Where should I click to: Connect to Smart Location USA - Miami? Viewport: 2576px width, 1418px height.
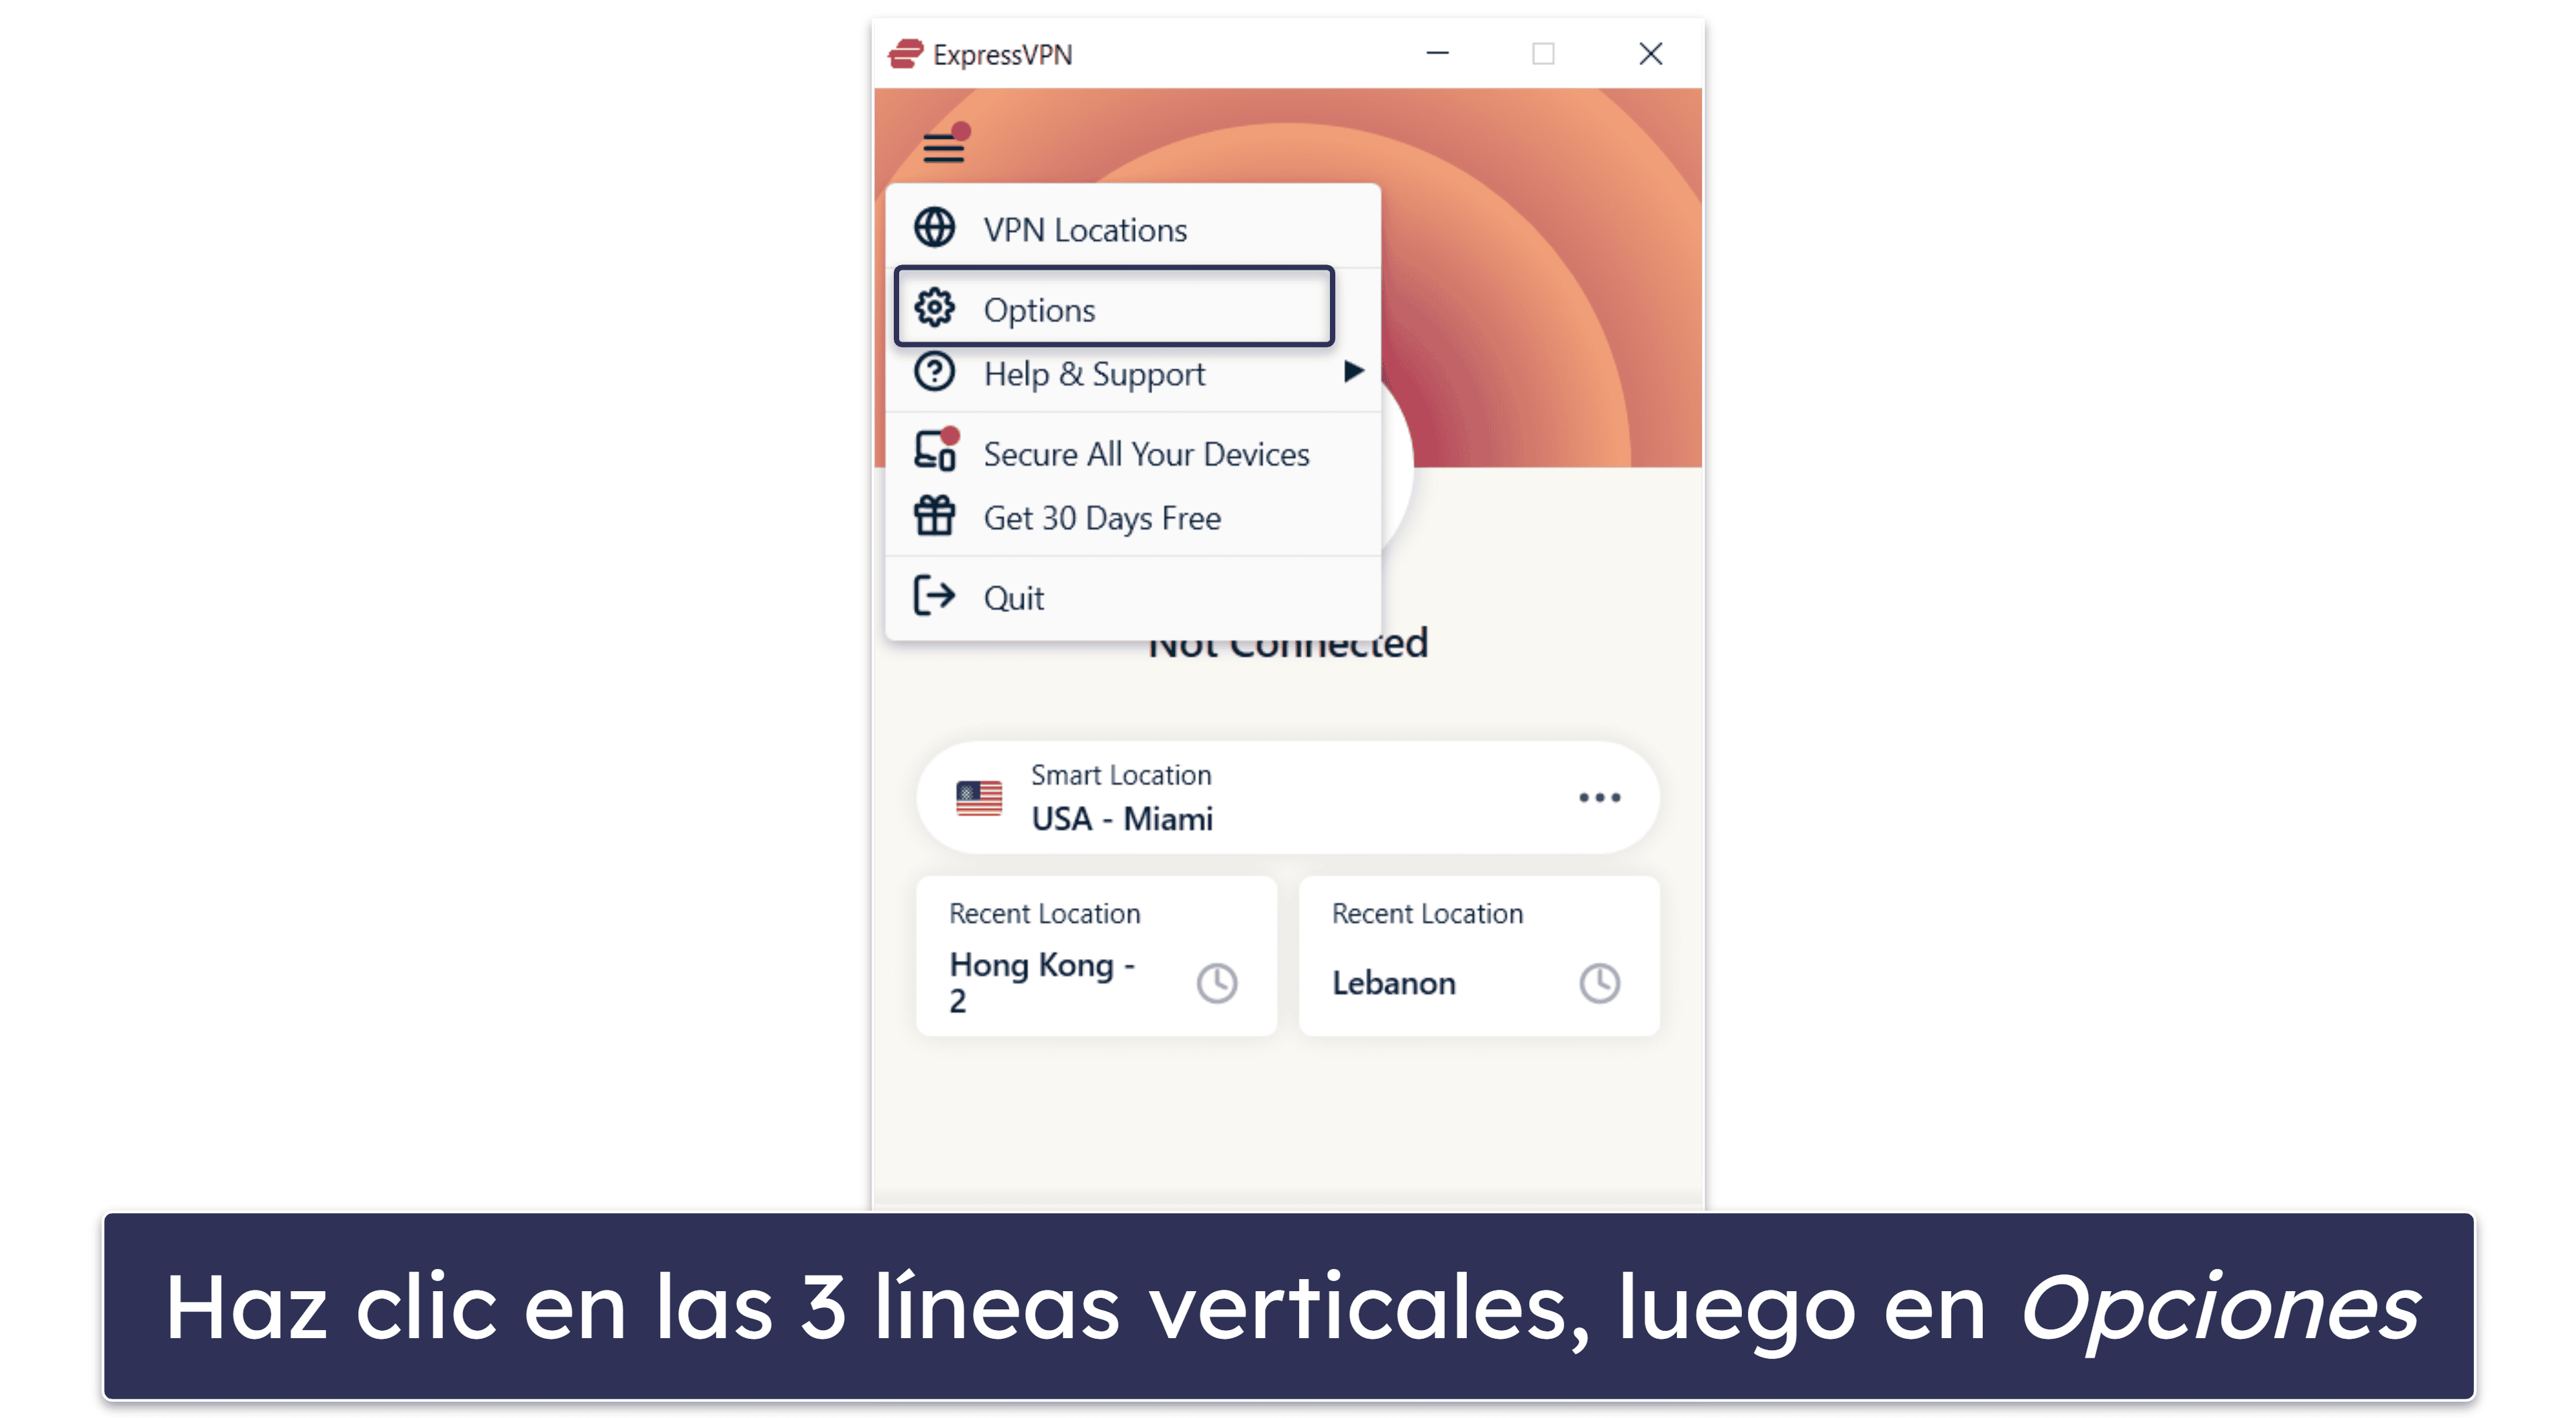point(1288,797)
